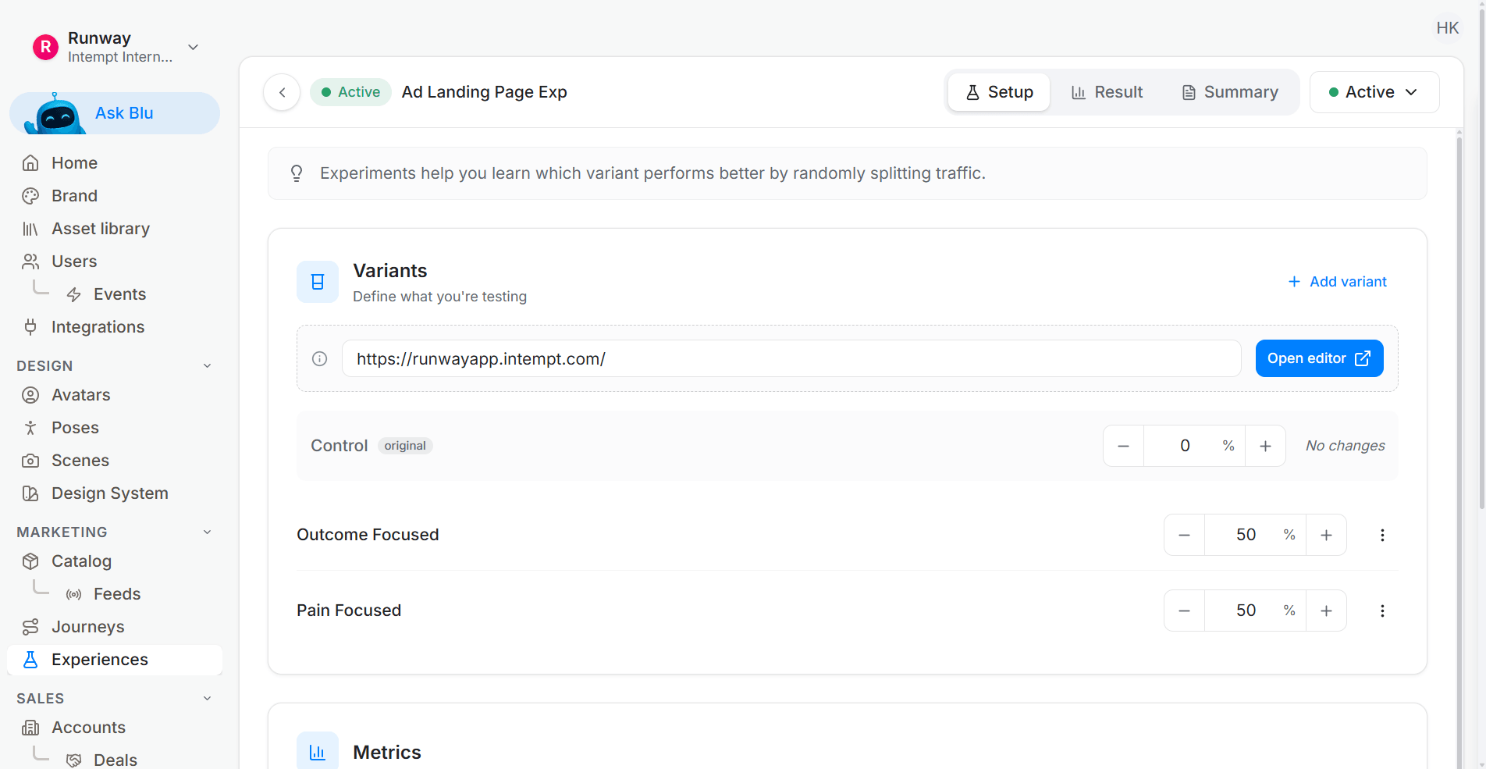Select Experiences in the sidebar
The height and width of the screenshot is (769, 1486).
(x=115, y=660)
